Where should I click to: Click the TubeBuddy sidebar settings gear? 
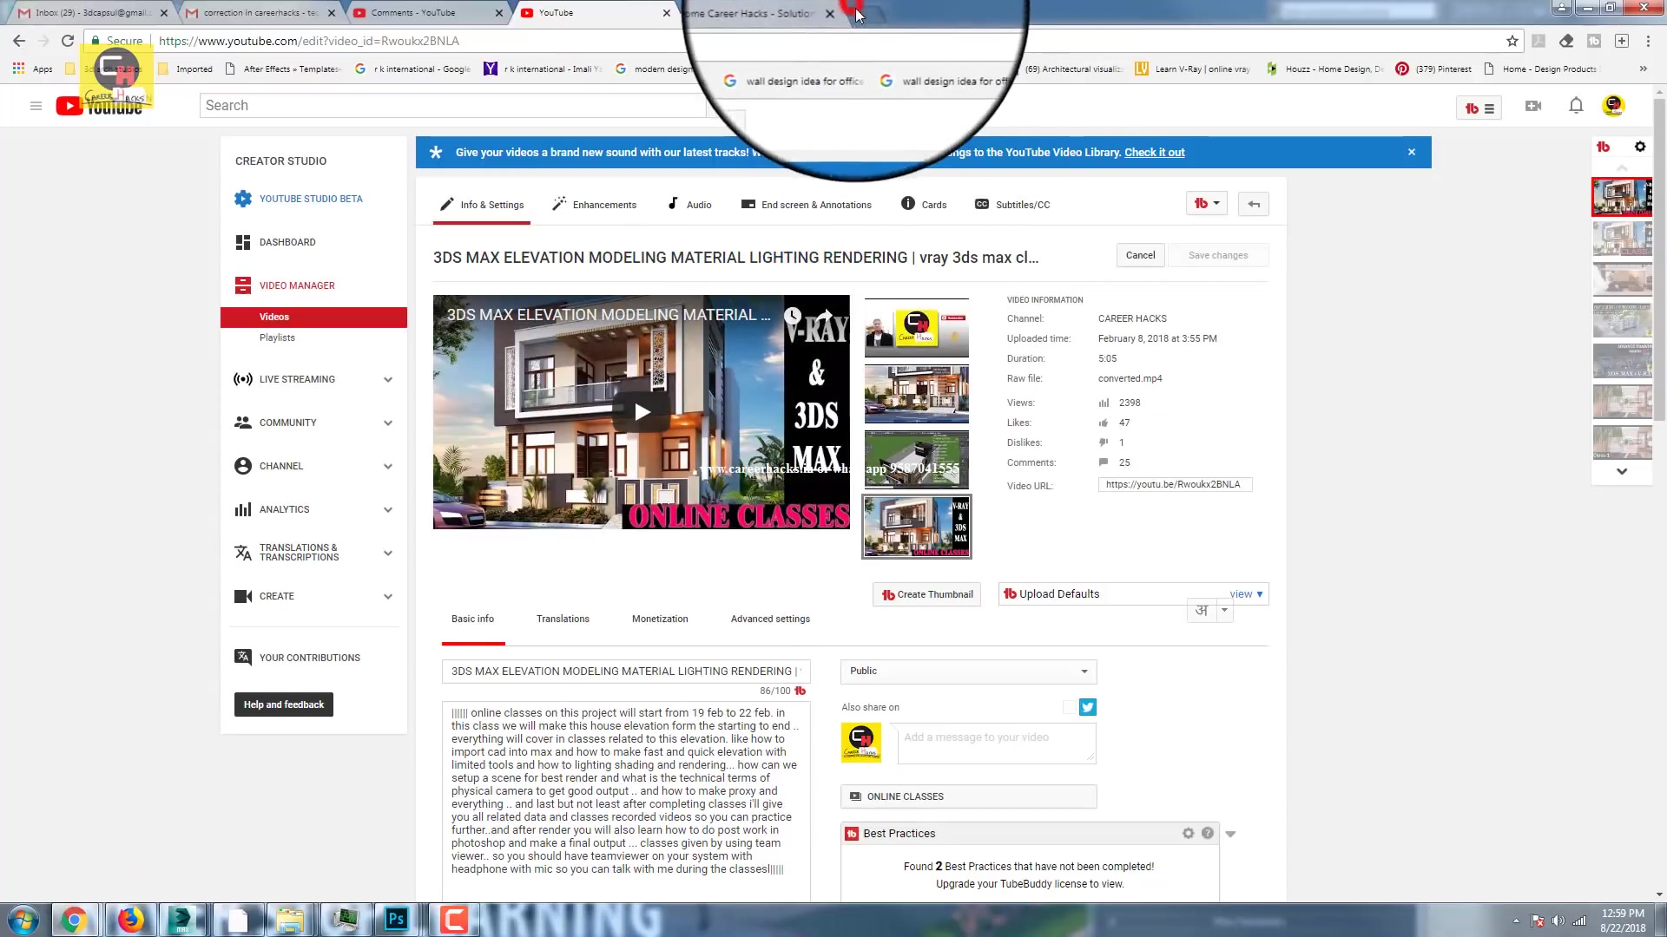1640,147
